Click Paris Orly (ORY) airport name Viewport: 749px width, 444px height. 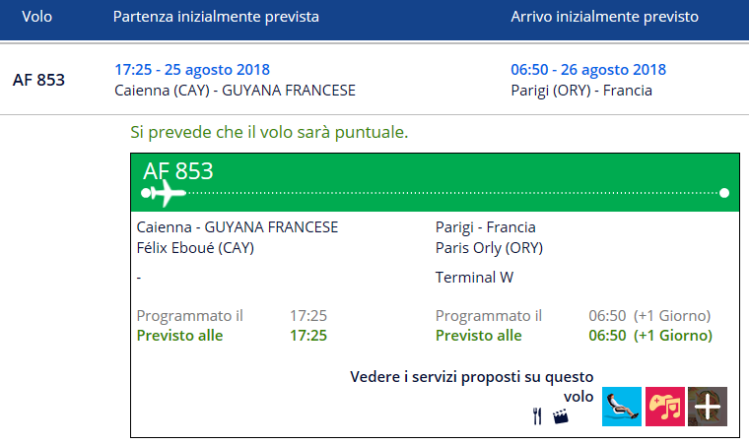[x=489, y=248]
